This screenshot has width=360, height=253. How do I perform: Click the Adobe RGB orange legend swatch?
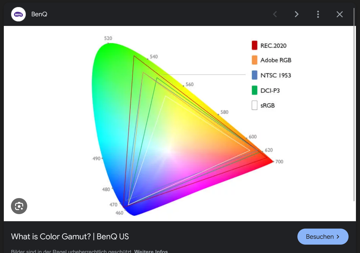pos(254,60)
